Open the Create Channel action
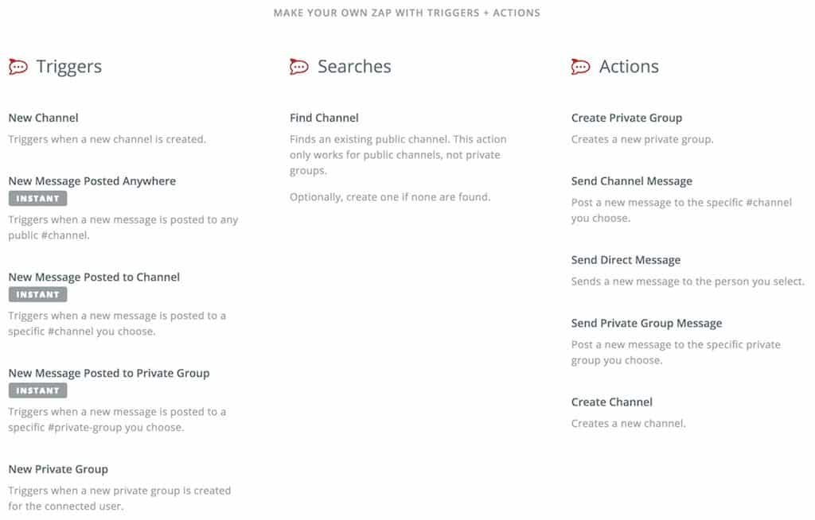This screenshot has height=520, width=815. pos(612,402)
